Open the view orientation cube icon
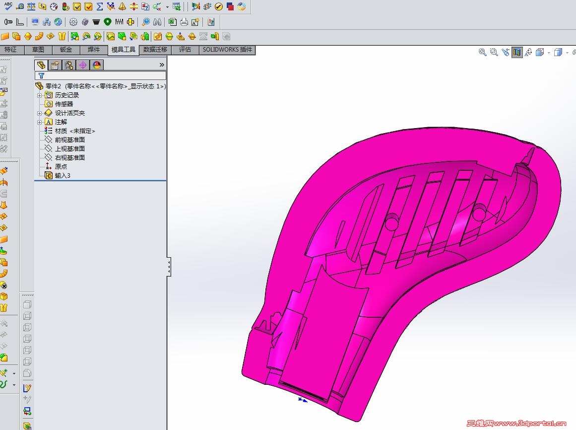This screenshot has width=576, height=430. tap(540, 52)
